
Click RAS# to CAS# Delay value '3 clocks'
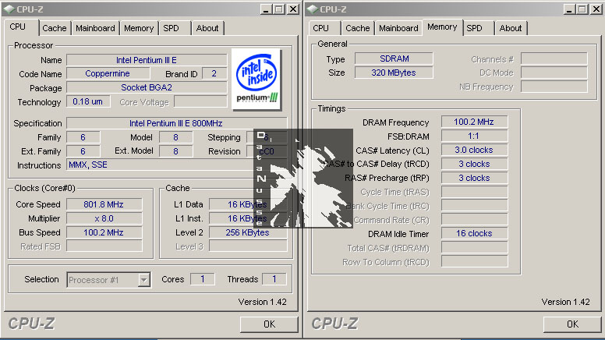474,164
